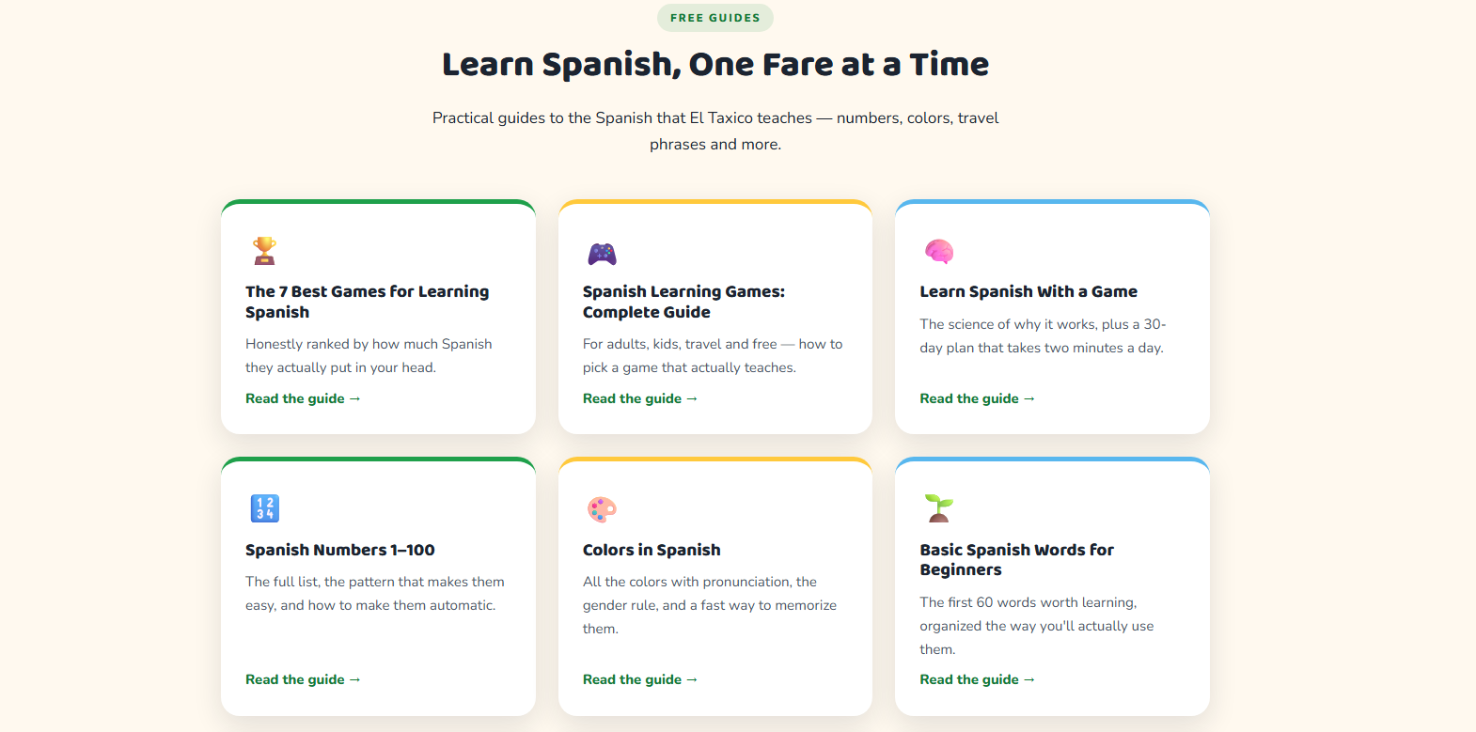Viewport: 1476px width, 732px height.
Task: Open 'Spanish Learning Games: Complete Guide' title
Action: (683, 302)
